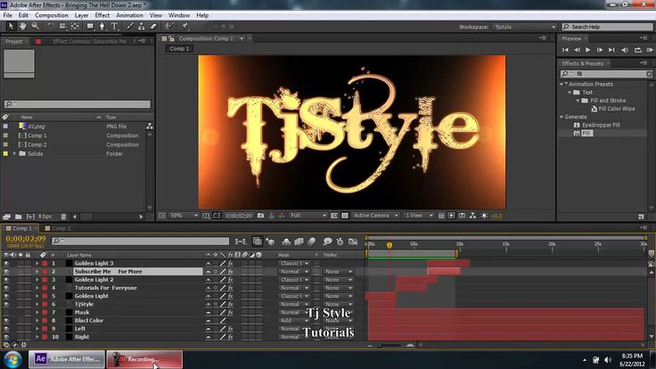Toggle eye icon for Right layer
Viewport: 656px width, 369px height.
click(7, 337)
